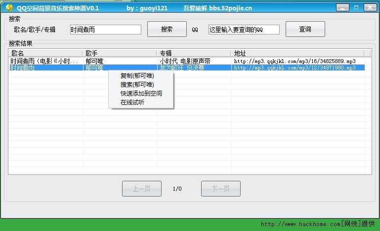
Task: Maximize the window
Action: point(356,7)
